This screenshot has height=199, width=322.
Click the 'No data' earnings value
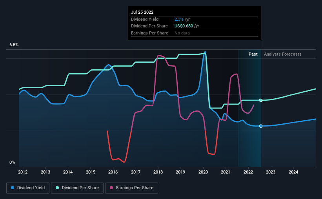[182, 33]
